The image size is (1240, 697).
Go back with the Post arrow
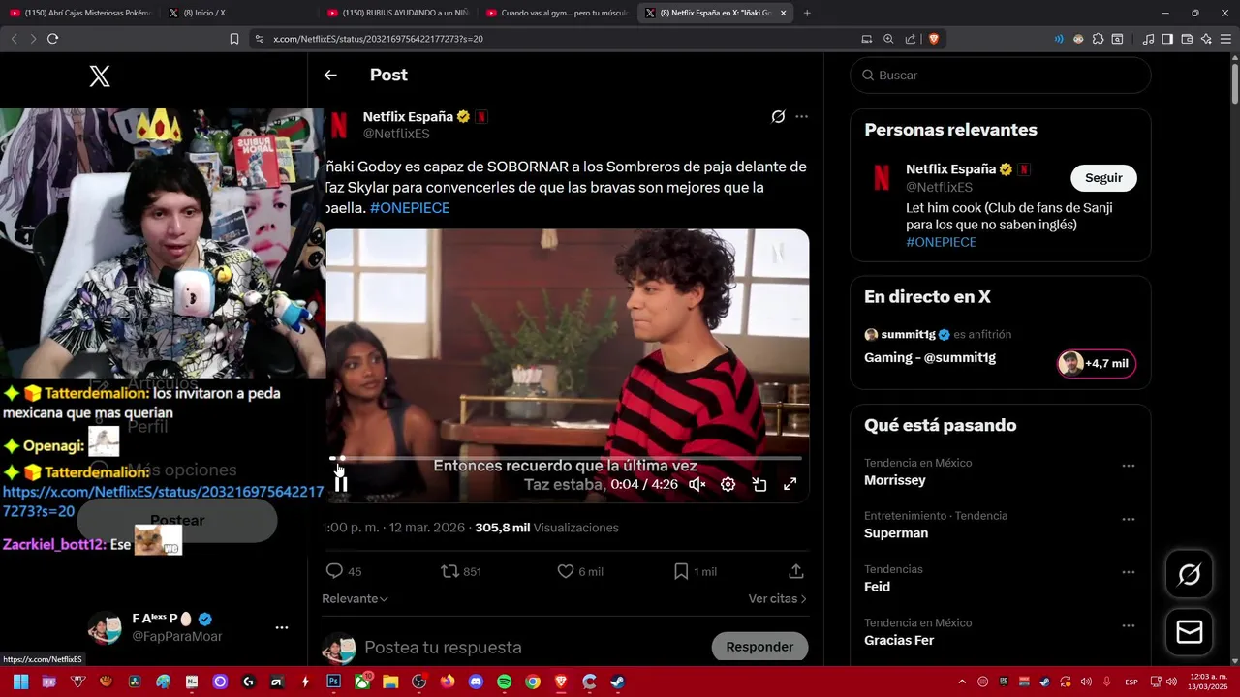pyautogui.click(x=330, y=75)
